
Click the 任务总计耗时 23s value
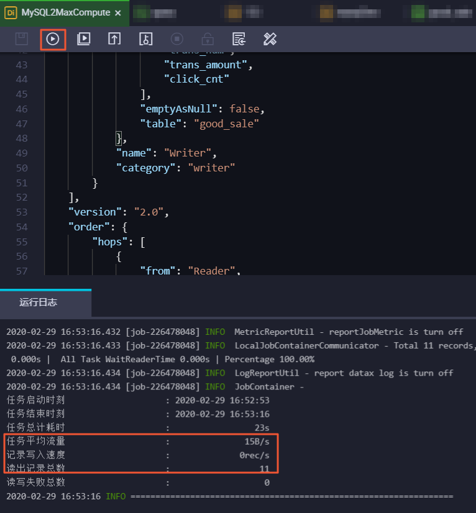[262, 428]
